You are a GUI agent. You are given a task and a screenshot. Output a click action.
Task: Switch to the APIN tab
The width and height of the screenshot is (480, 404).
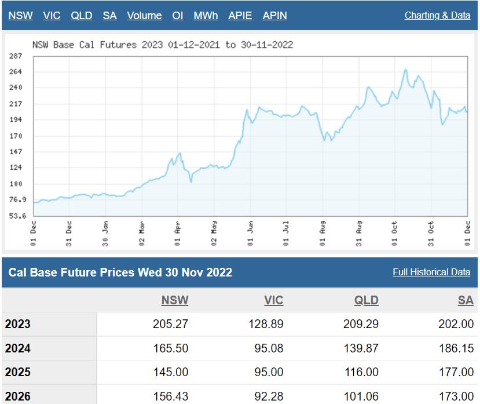[x=274, y=16]
